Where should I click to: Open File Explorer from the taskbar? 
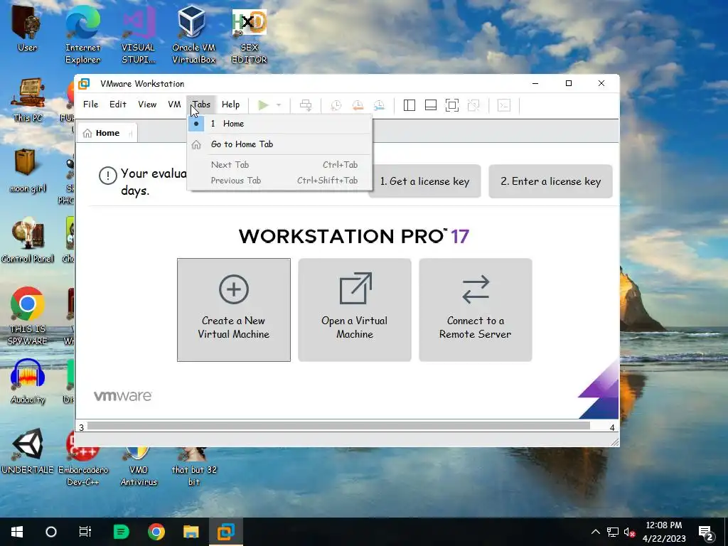[x=191, y=532]
